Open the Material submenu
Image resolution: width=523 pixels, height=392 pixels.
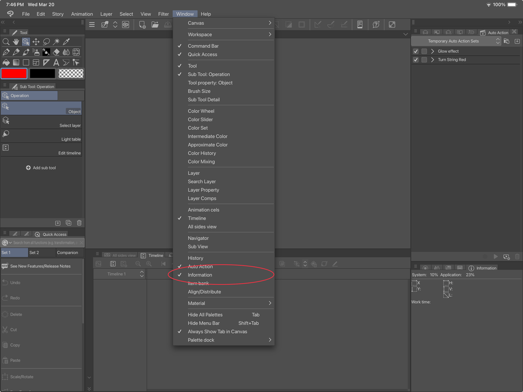click(x=224, y=303)
